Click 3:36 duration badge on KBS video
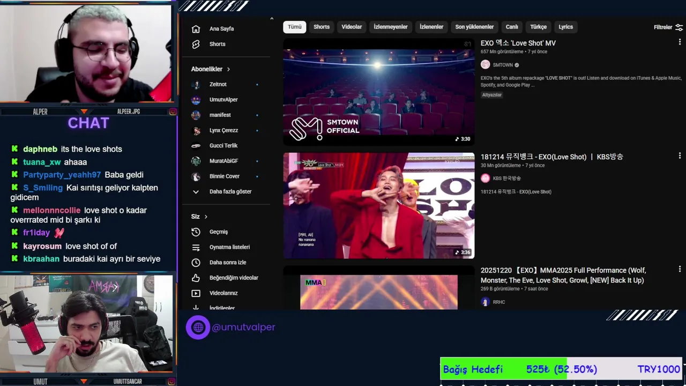 [x=463, y=253]
